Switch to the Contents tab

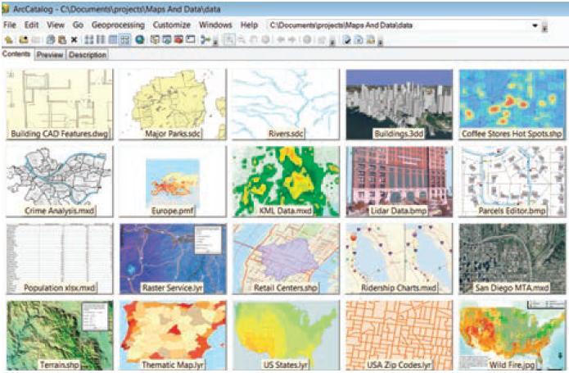tap(16, 54)
